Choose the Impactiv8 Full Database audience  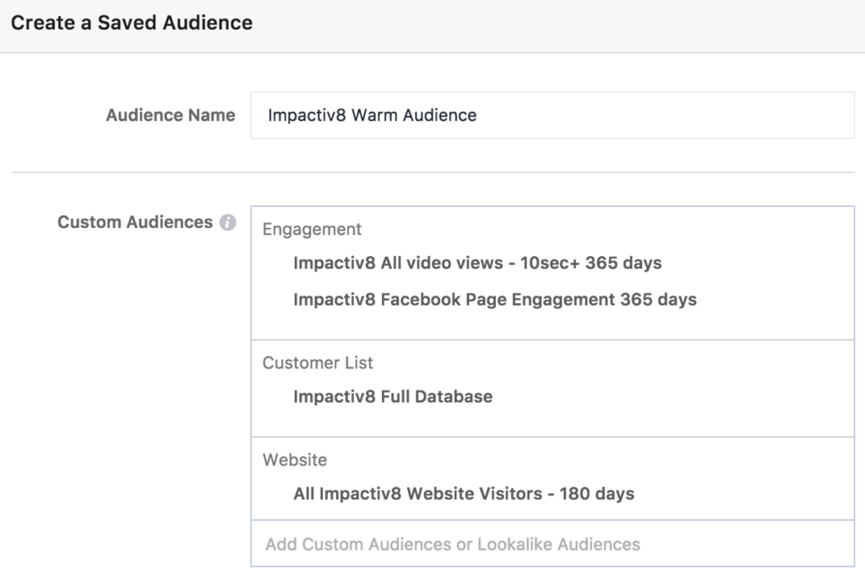pos(392,396)
